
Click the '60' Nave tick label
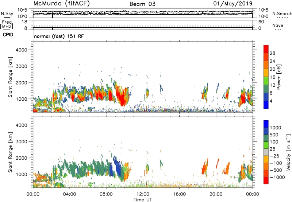point(261,22)
